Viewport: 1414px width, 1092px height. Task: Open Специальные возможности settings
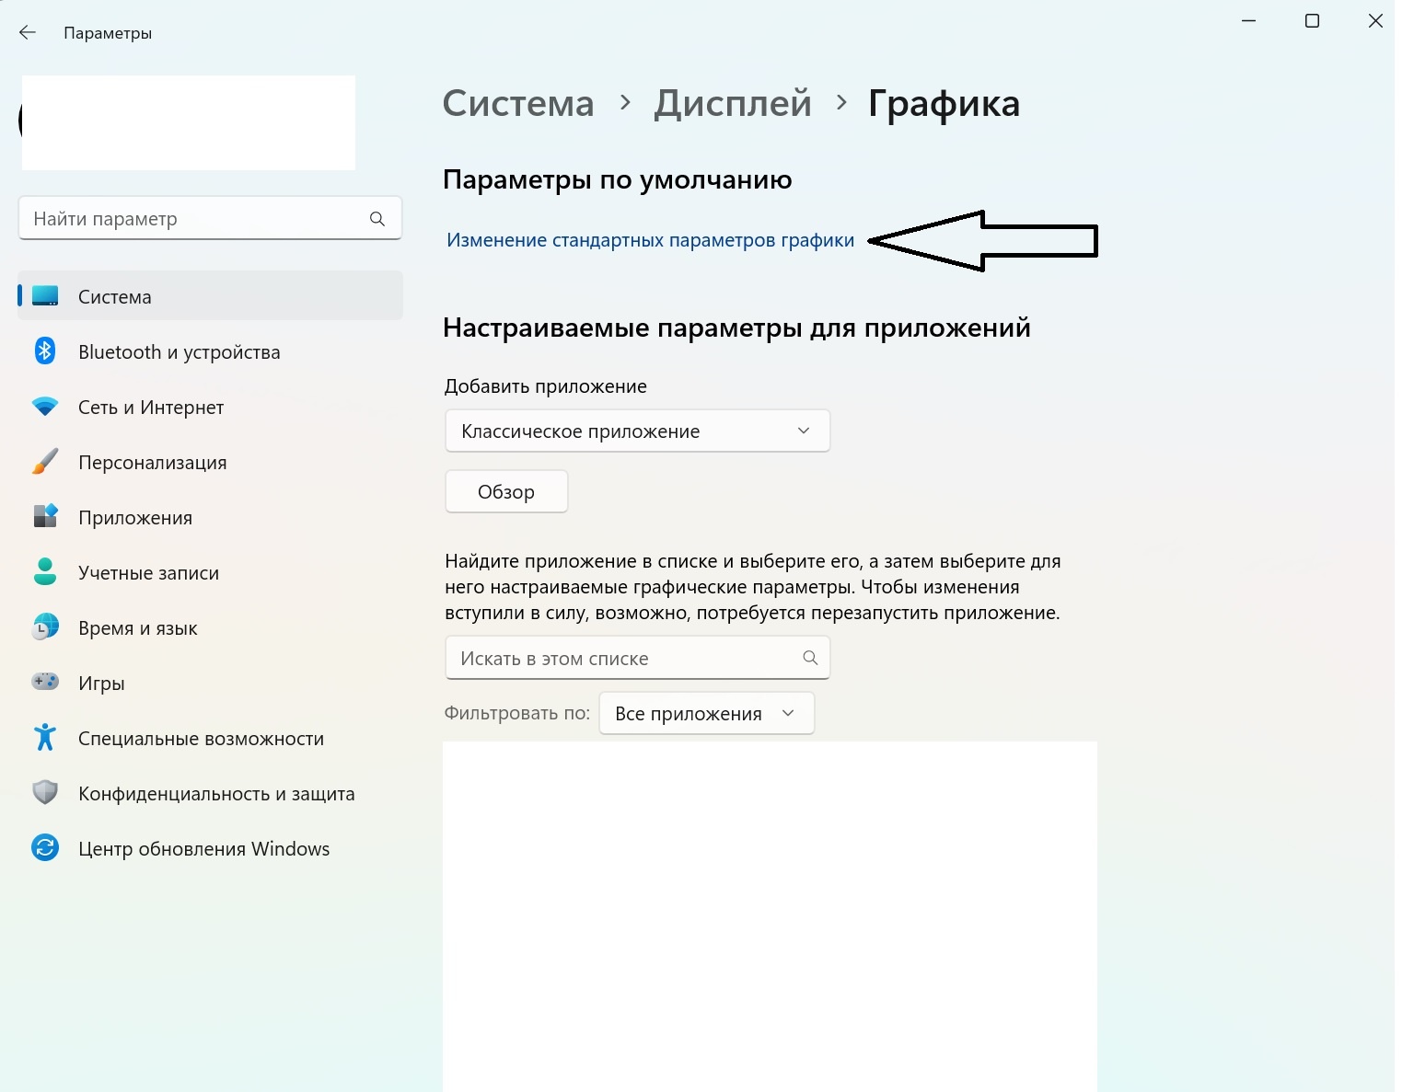210,738
